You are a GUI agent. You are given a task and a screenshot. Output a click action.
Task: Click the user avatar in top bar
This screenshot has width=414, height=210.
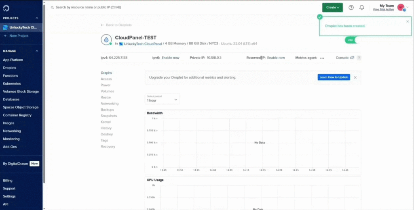401,7
